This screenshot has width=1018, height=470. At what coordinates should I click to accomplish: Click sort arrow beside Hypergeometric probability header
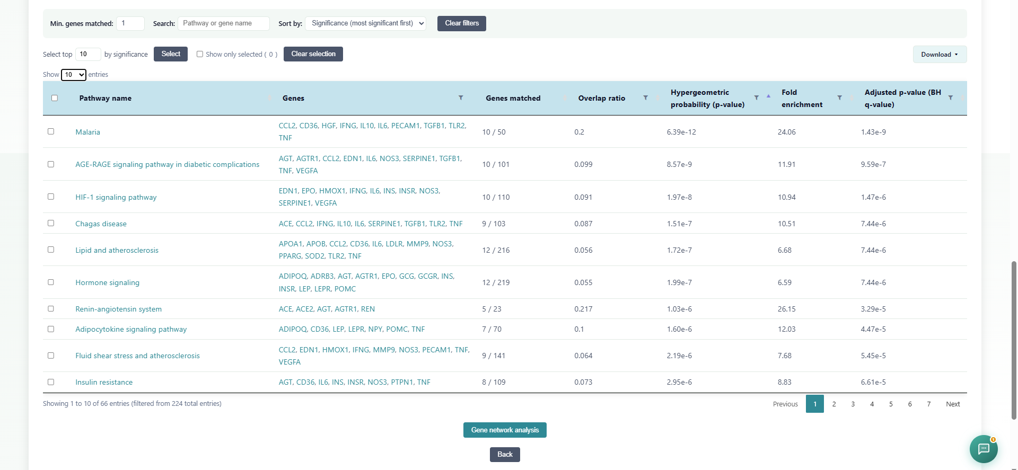click(768, 96)
